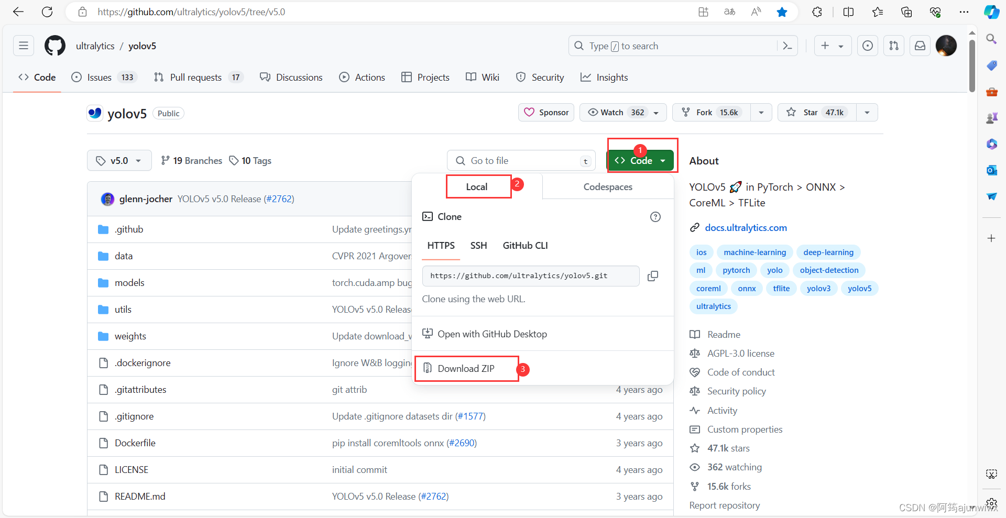Select the GitHub CLI clone tab
1006x518 pixels.
point(525,246)
